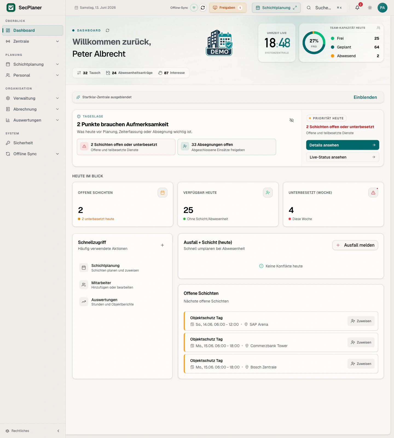The width and height of the screenshot is (394, 438).
Task: Click the Abrechnung sidebar icon
Action: point(8,109)
